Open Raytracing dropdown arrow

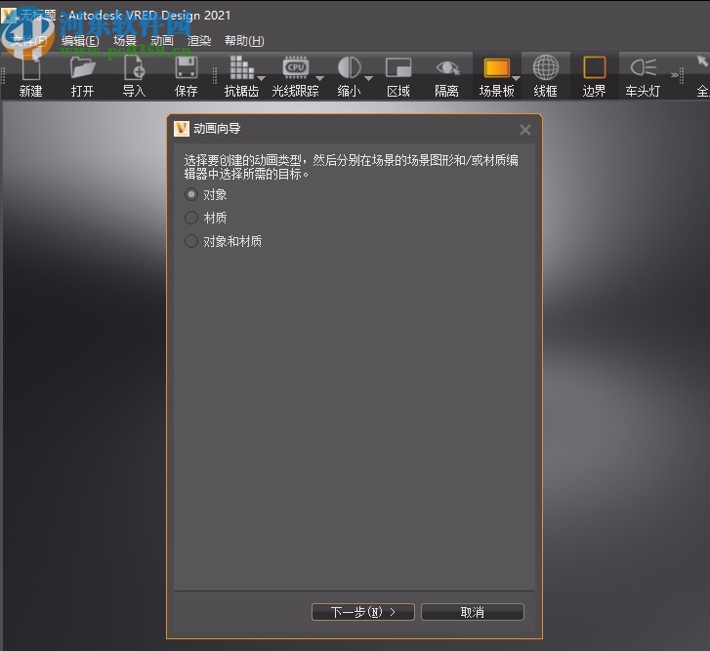pyautogui.click(x=319, y=78)
